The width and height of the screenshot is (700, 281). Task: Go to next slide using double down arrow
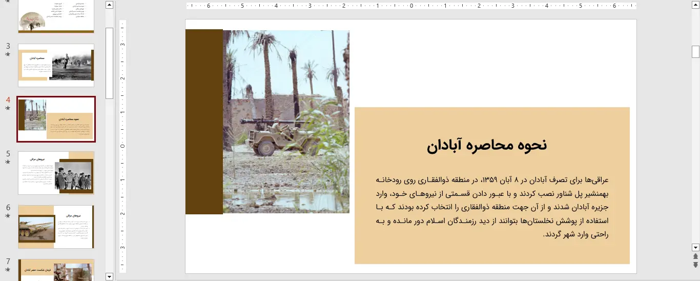coord(695,265)
